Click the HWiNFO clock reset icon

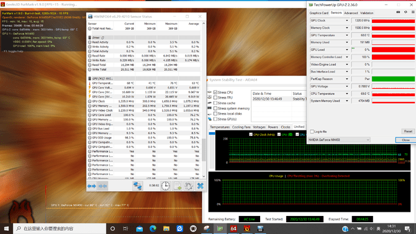pyautogui.click(x=165, y=186)
